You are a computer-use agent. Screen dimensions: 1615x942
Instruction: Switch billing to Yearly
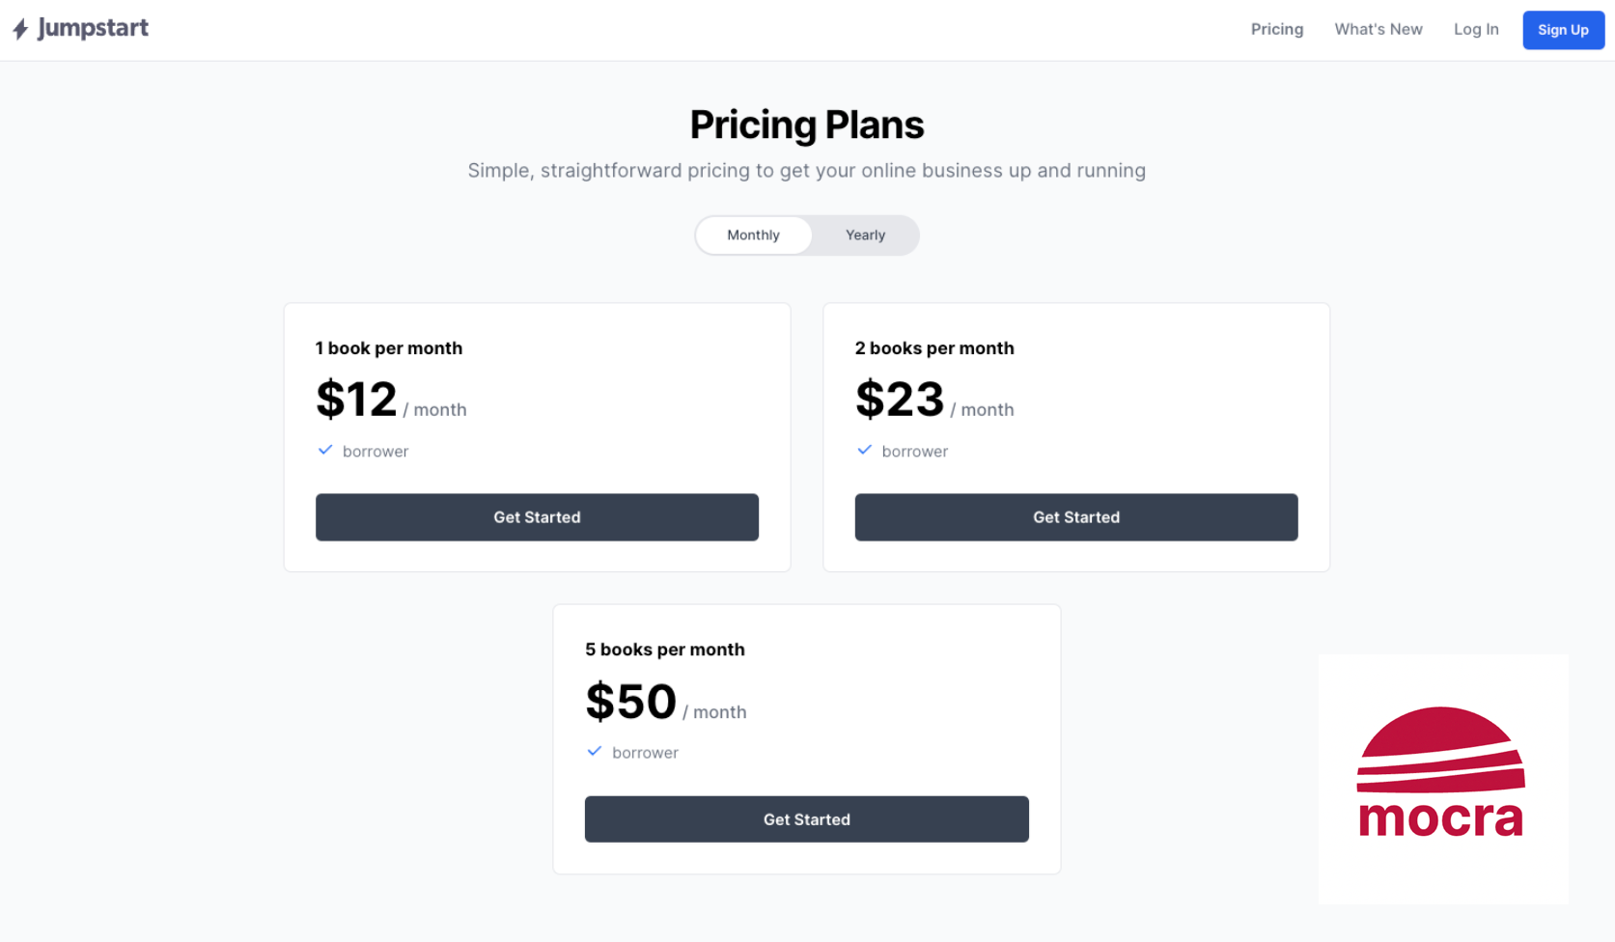[x=864, y=235]
